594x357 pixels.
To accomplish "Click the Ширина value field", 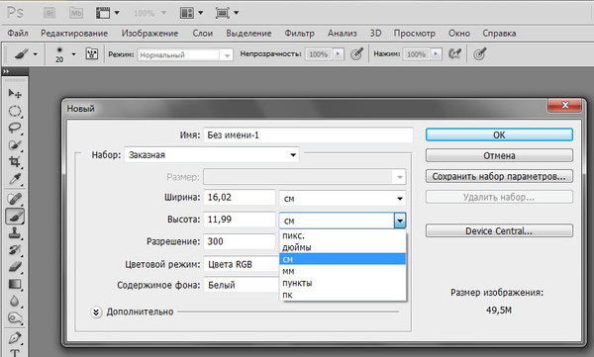I will [240, 197].
